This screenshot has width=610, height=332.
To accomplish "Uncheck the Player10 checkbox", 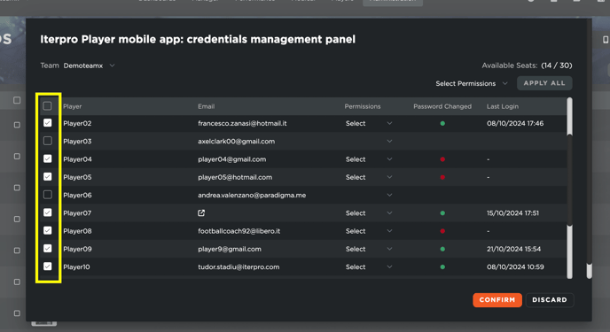I will click(x=48, y=266).
